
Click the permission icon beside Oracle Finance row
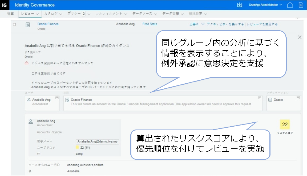[28, 25]
